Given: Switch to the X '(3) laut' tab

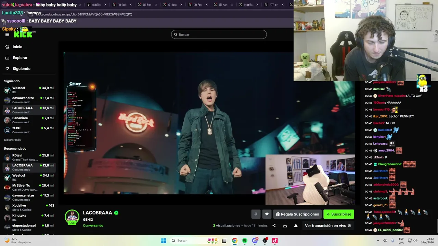Looking at the screenshot, I should click(172, 5).
